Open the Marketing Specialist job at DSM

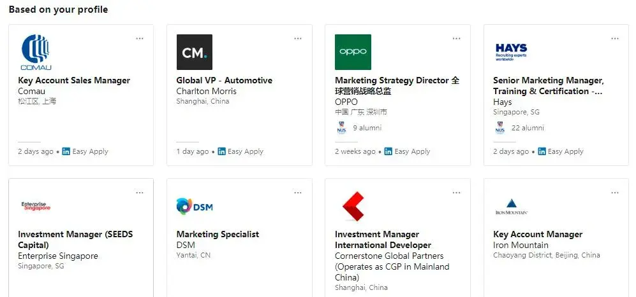[x=218, y=234]
